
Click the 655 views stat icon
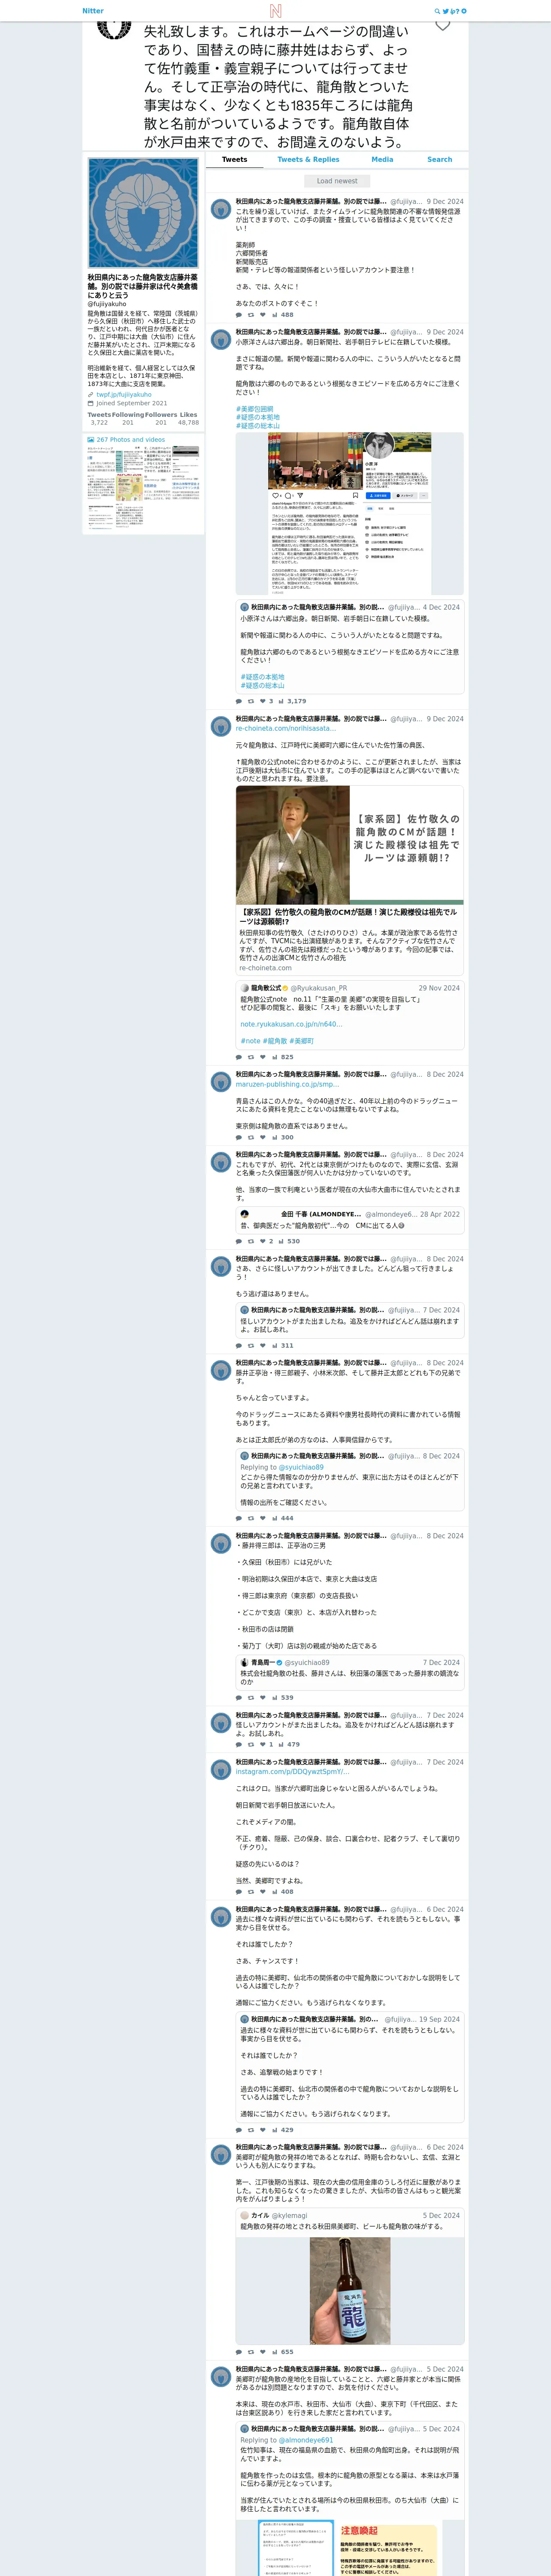[275, 2352]
